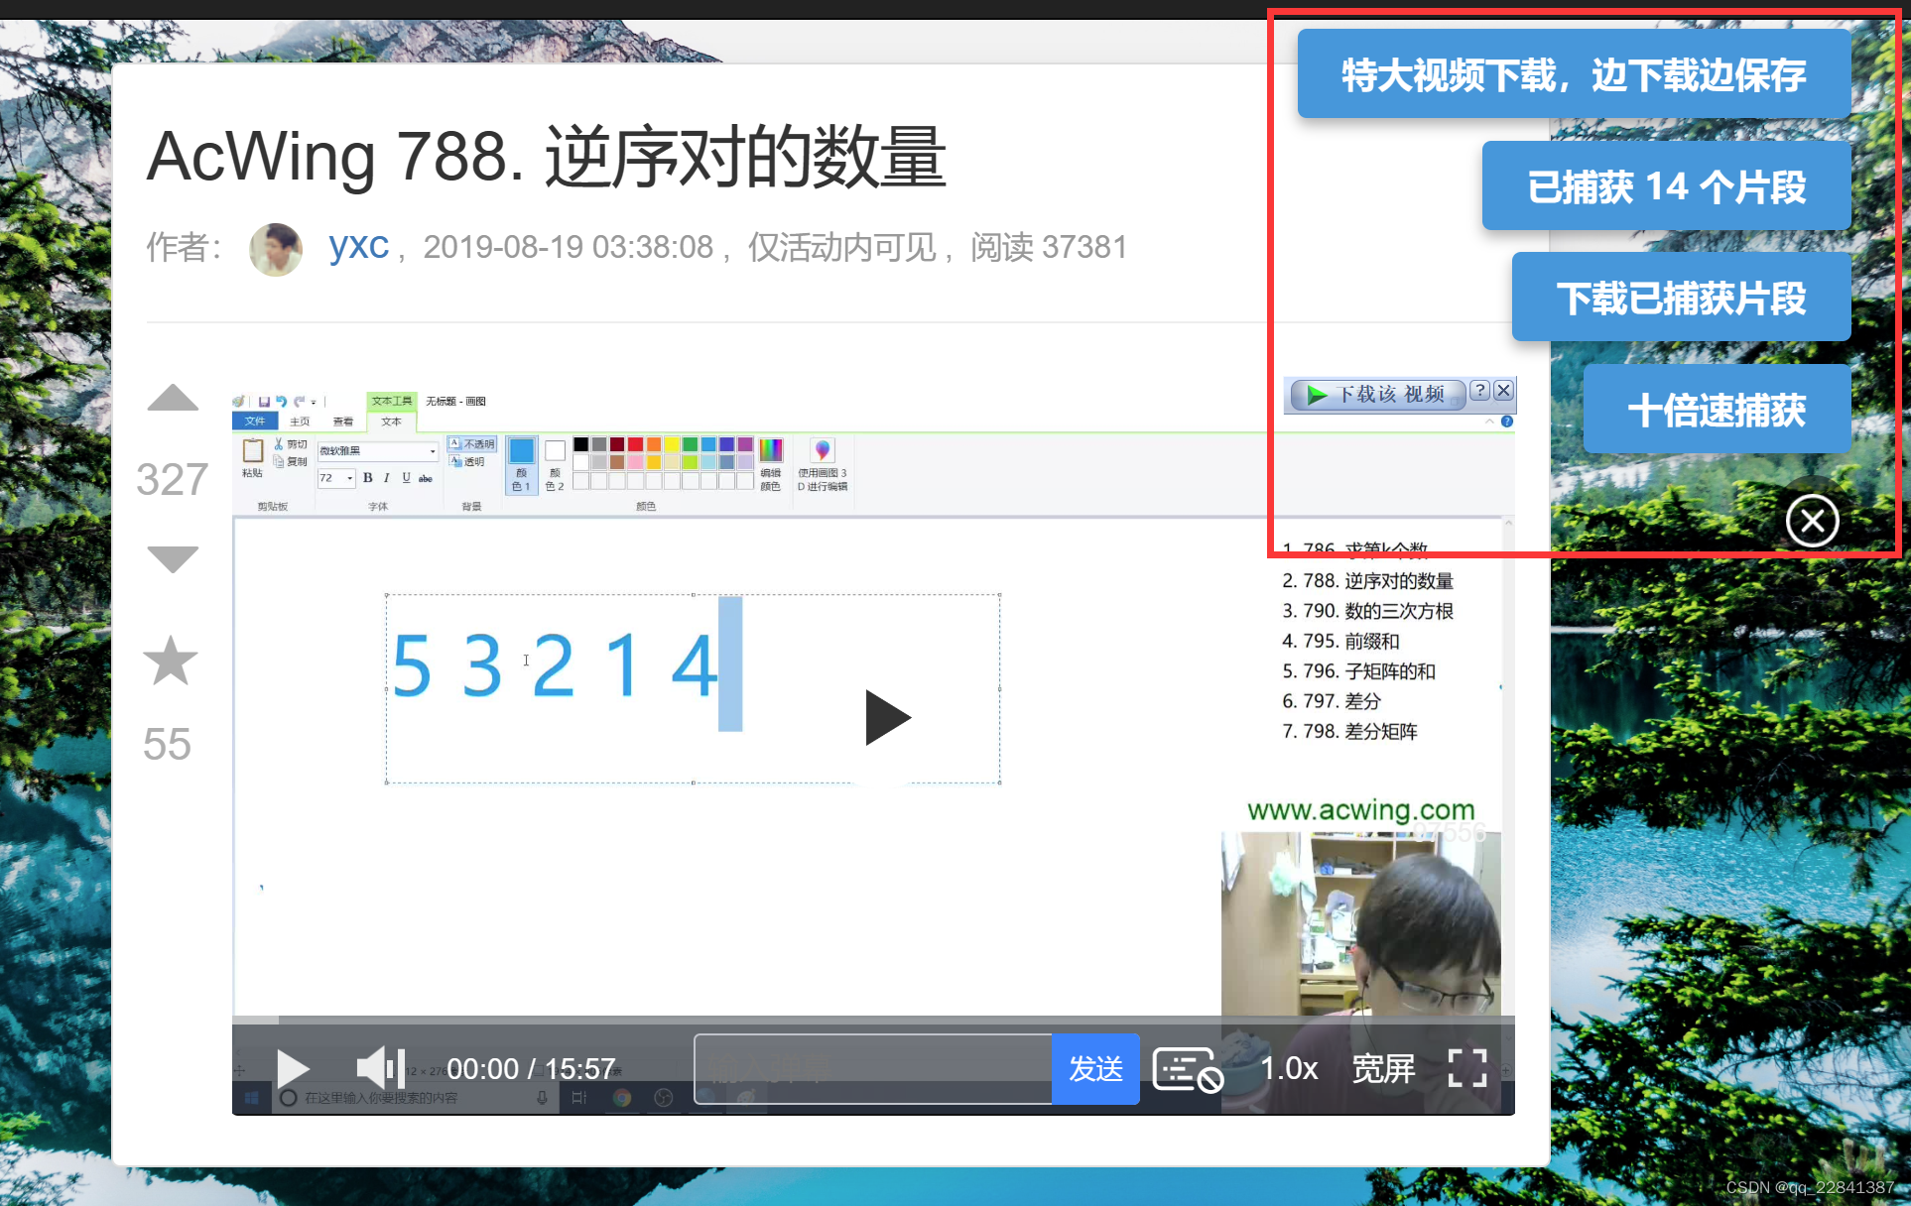
Task: Toggle 宽屏 widescreen mode
Action: 1383,1068
